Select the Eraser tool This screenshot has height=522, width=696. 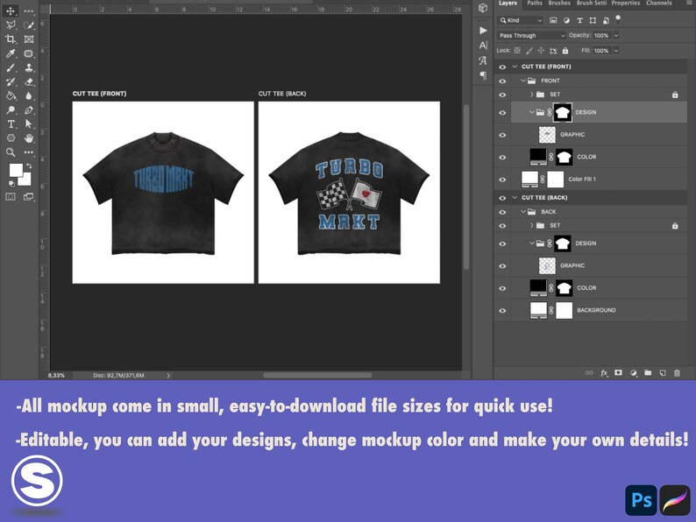(x=29, y=82)
